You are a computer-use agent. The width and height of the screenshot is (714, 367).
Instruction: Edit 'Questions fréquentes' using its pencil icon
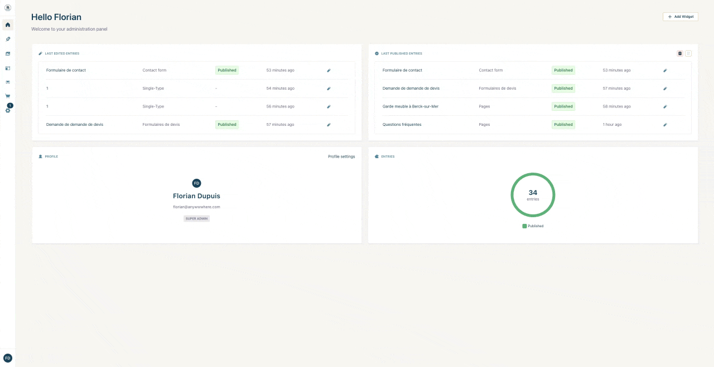coord(665,124)
